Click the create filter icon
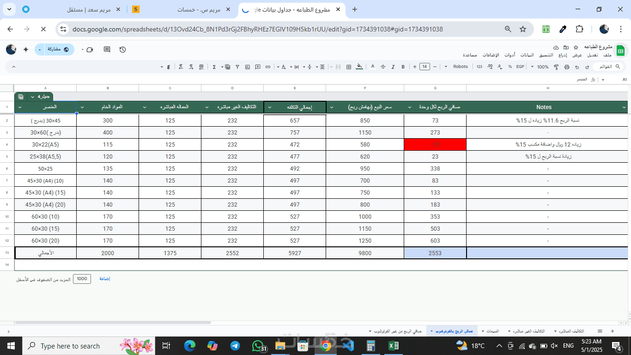 click(x=237, y=67)
